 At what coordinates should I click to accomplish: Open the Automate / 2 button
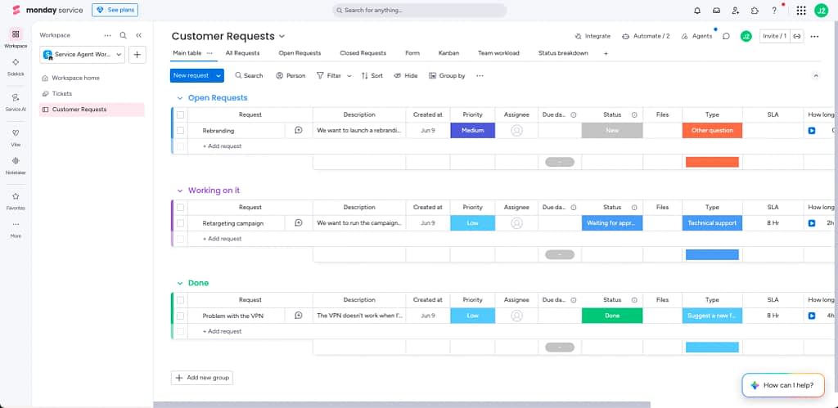coord(647,36)
